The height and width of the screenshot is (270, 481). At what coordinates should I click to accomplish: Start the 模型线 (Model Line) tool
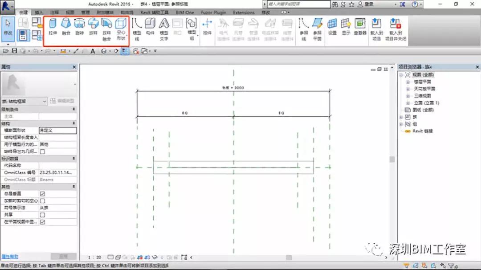[x=137, y=29]
